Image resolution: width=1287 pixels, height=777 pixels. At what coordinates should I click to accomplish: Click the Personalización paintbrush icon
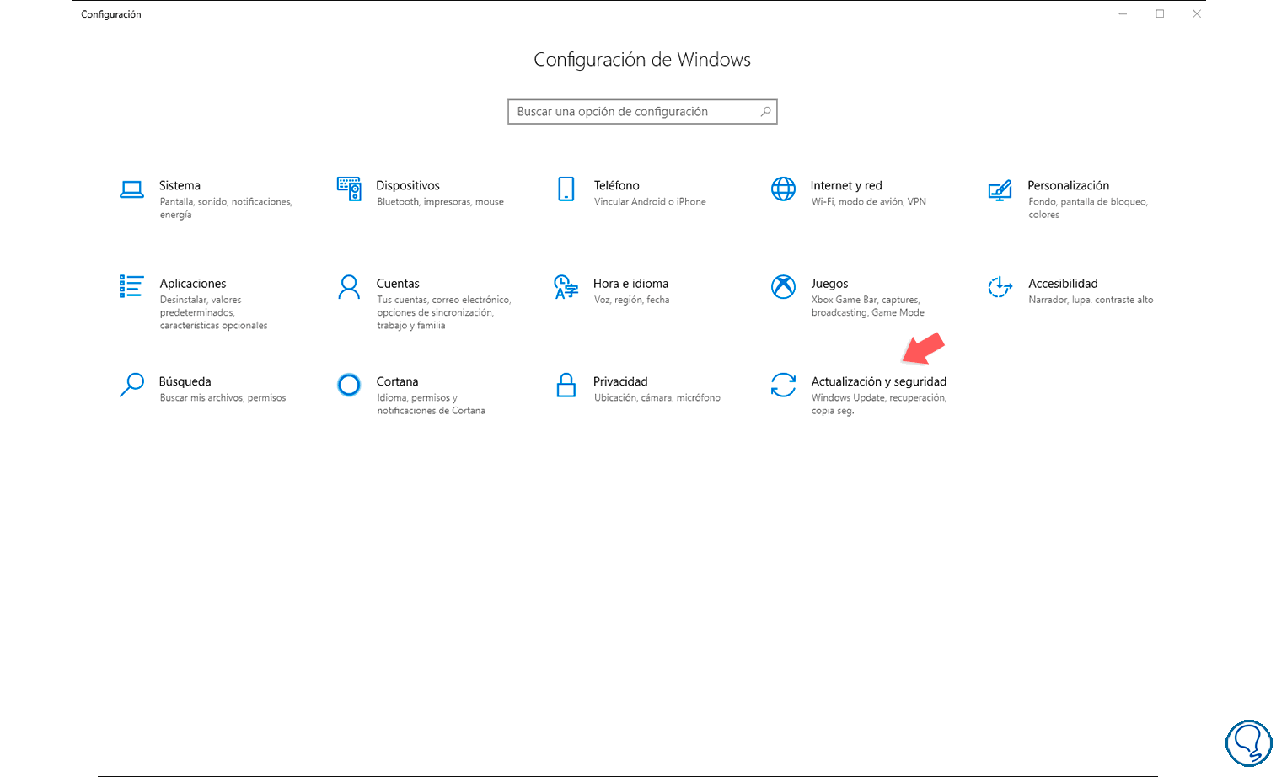(1000, 190)
